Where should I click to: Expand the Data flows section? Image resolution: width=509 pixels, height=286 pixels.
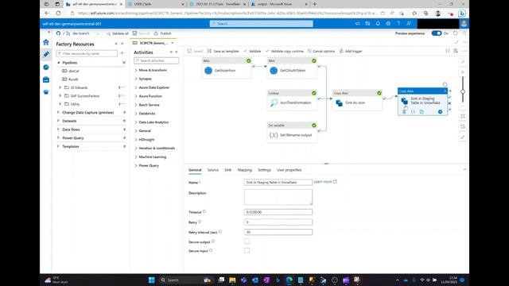[58, 129]
